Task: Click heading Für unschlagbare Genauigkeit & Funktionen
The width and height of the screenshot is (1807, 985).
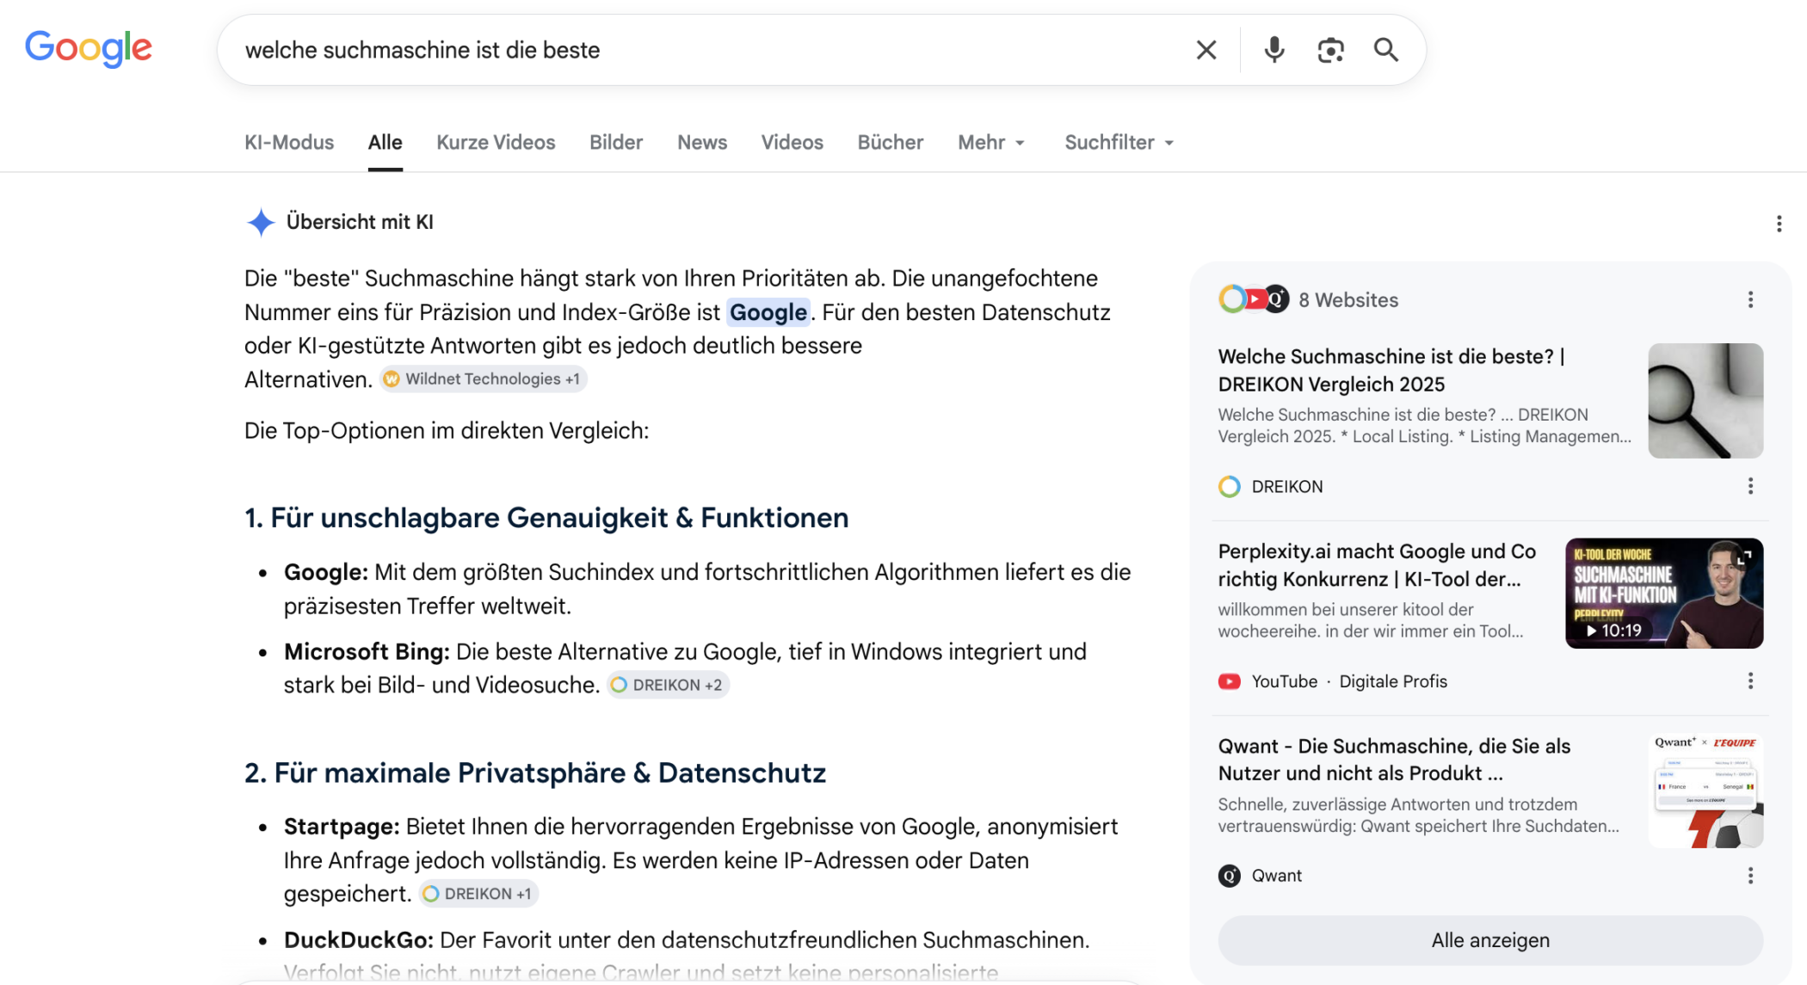Action: pyautogui.click(x=546, y=518)
